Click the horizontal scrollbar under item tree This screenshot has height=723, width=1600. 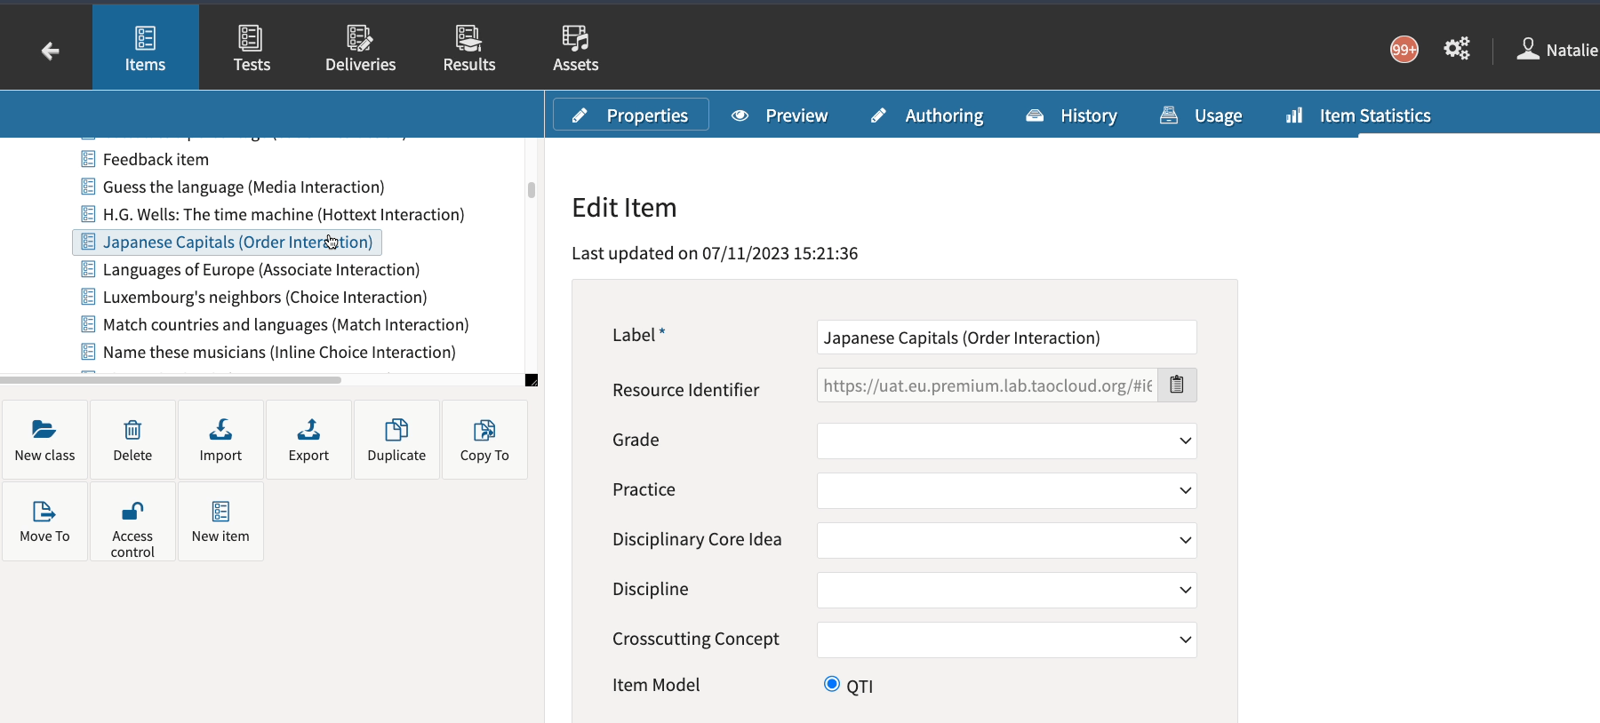pyautogui.click(x=171, y=380)
